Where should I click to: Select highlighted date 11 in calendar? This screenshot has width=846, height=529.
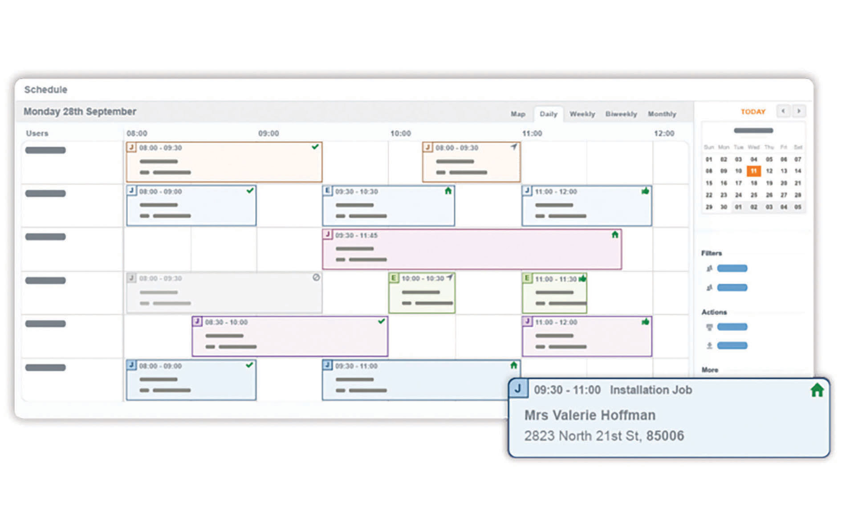(x=753, y=171)
